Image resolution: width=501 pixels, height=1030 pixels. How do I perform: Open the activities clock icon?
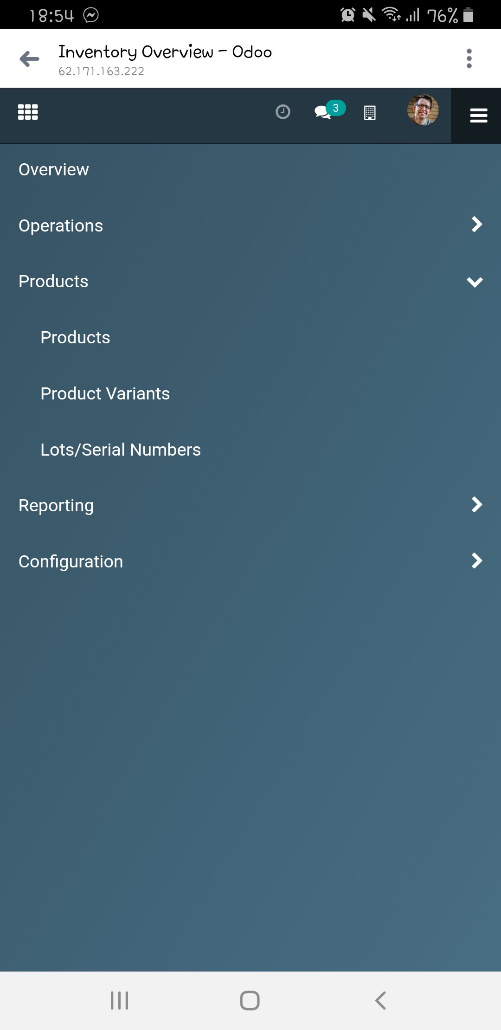tap(283, 112)
